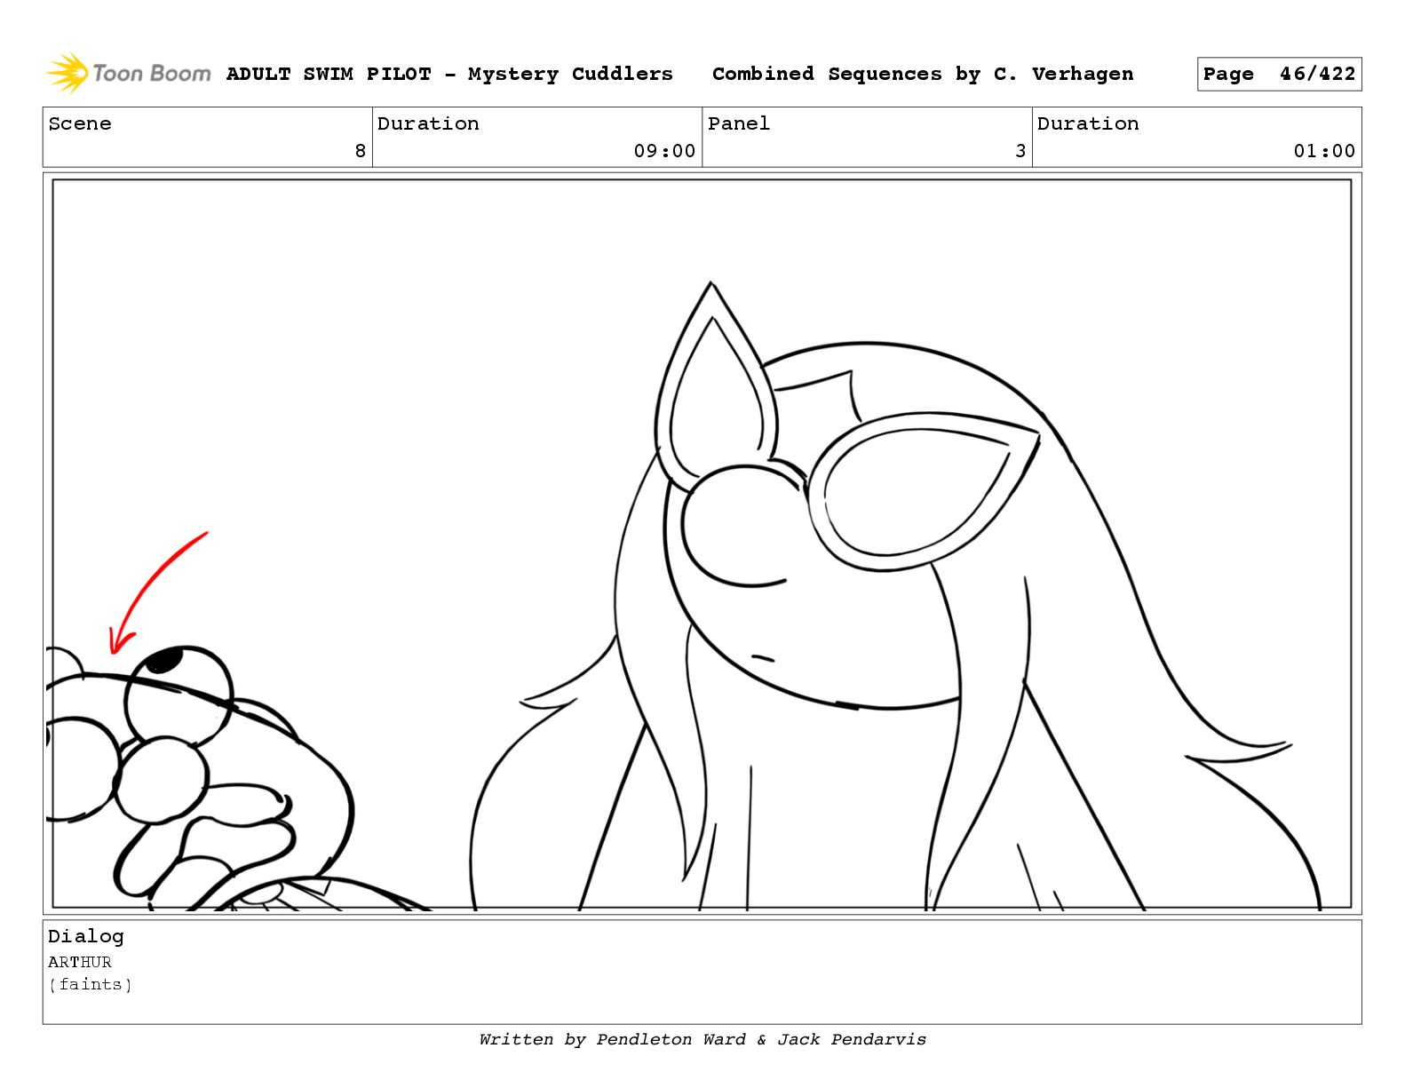Click the storyboard panel drawing

pyautogui.click(x=702, y=544)
